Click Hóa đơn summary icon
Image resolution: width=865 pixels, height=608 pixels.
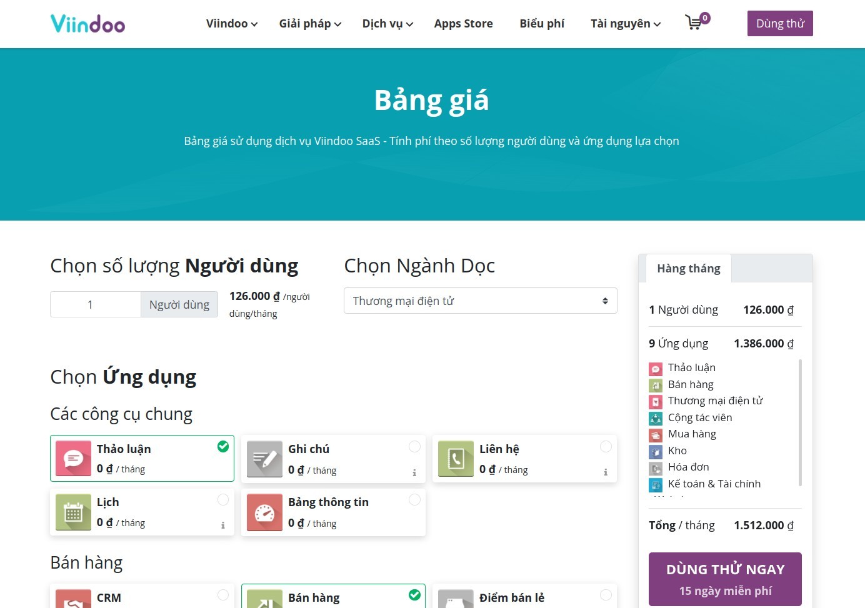click(656, 468)
